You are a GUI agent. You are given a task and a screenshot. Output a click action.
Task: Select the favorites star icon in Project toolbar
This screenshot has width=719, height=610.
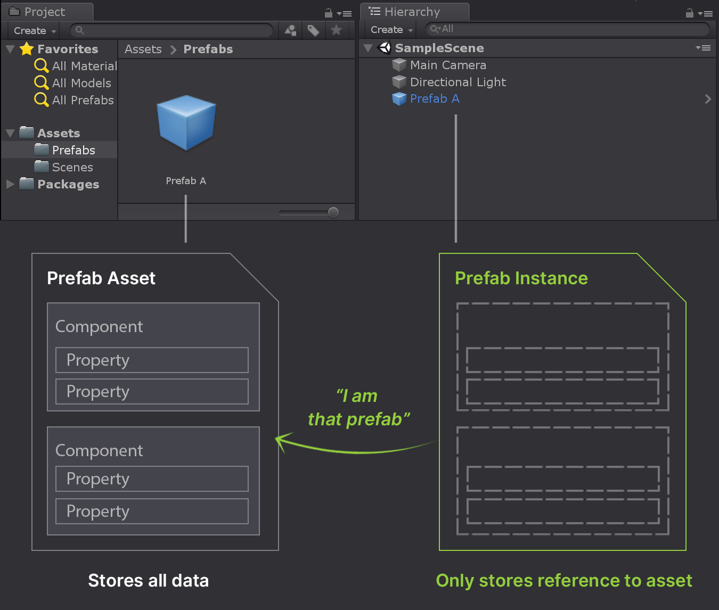point(336,30)
